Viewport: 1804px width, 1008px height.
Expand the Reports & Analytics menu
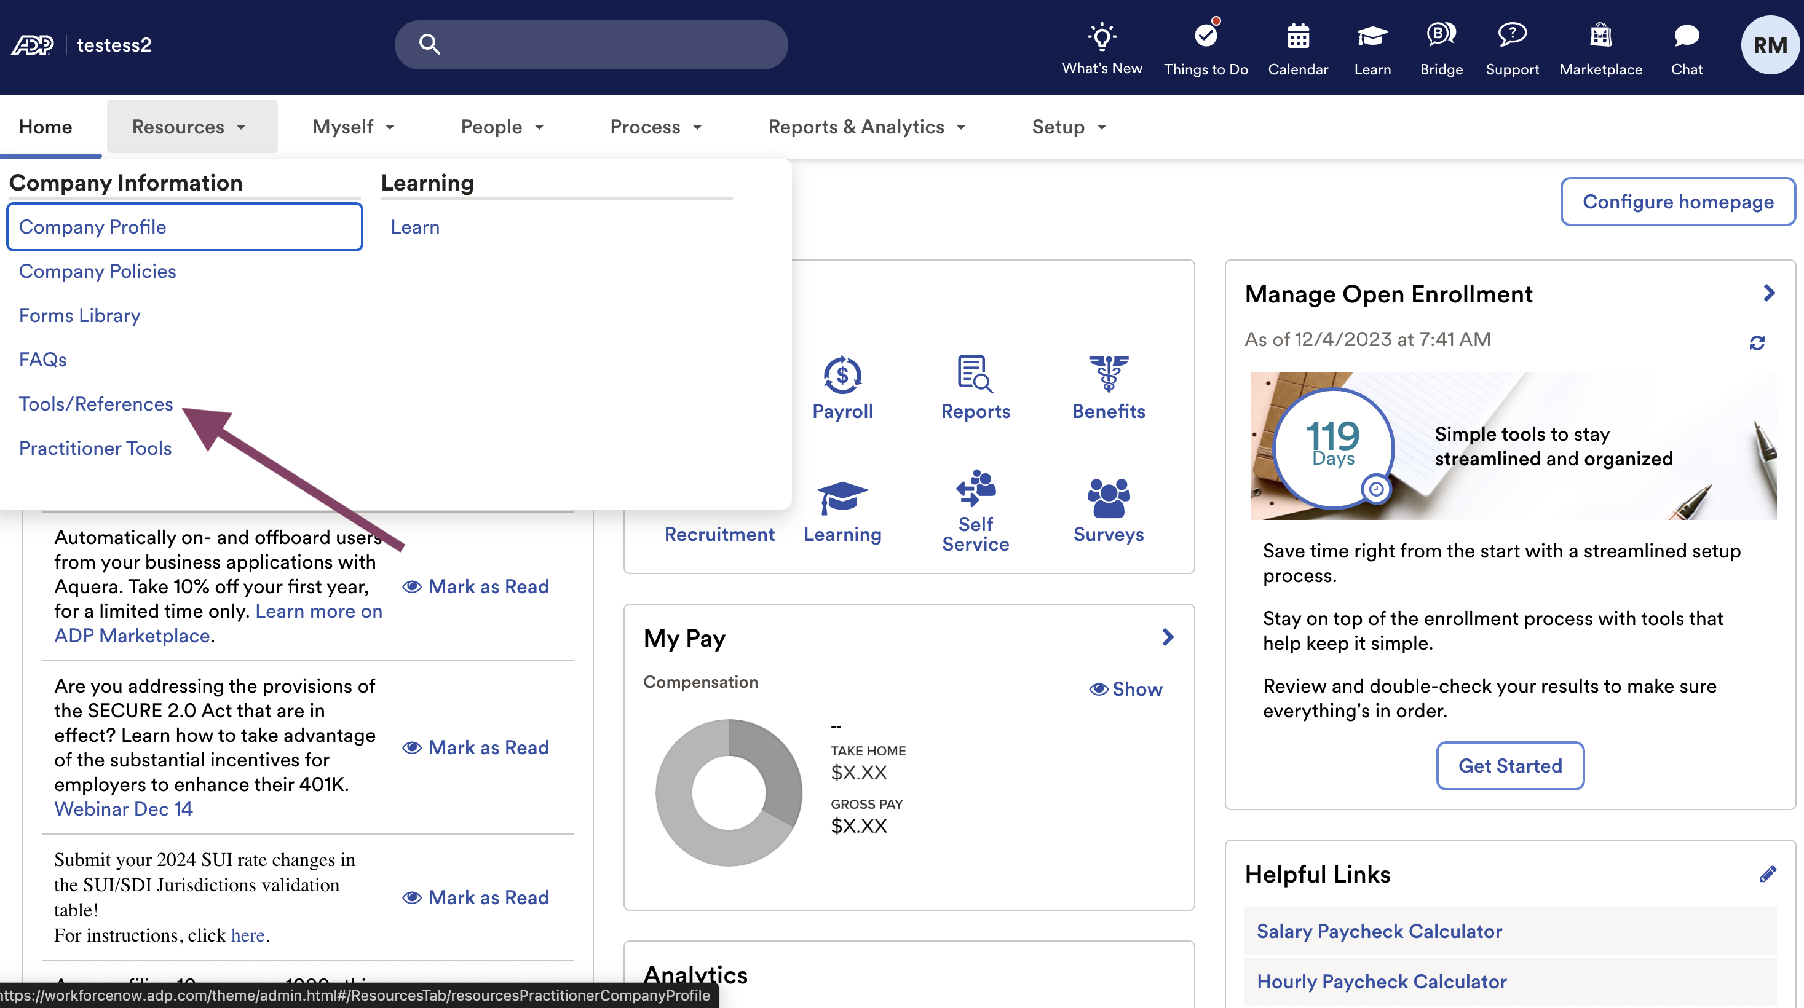point(867,127)
